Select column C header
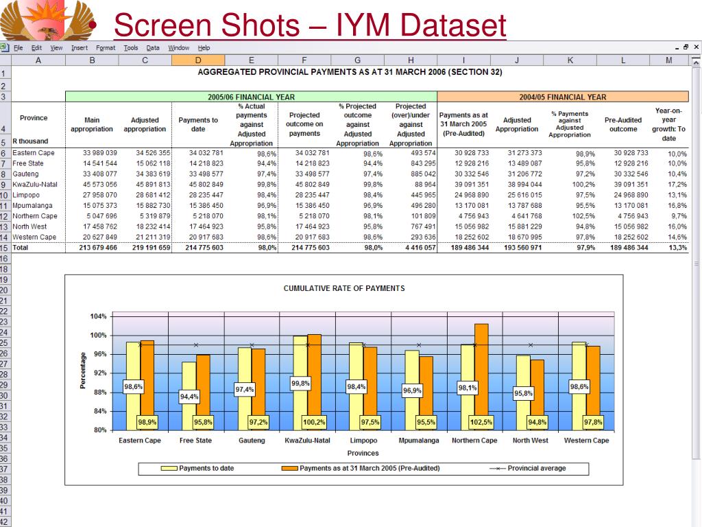702x527 pixels. (x=145, y=60)
